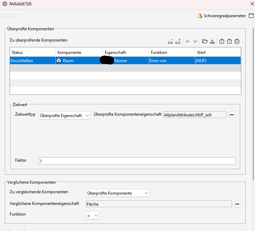Click the Fläche property field
255x231 pixels.
[x=159, y=204]
